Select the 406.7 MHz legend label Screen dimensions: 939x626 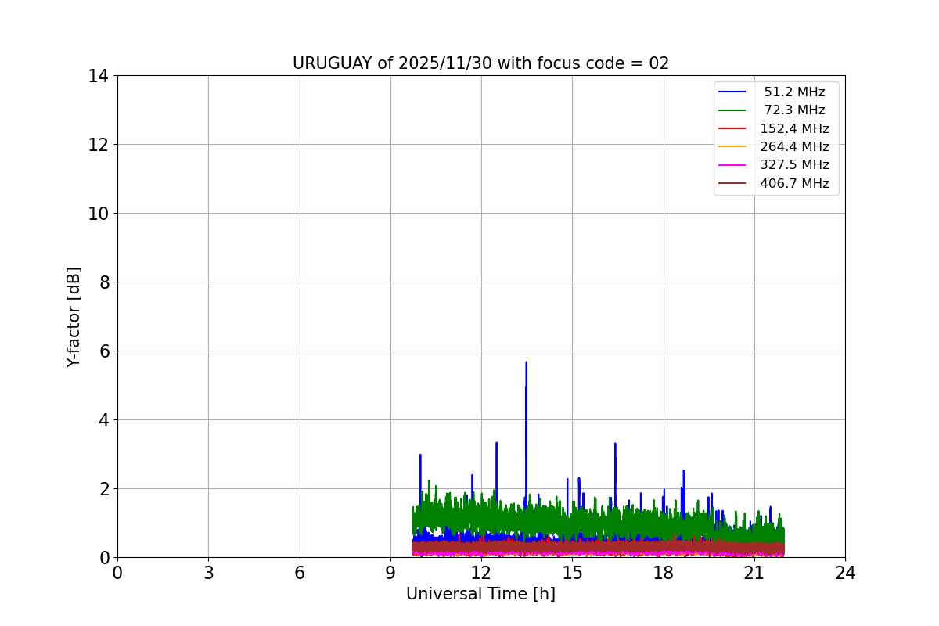[794, 183]
